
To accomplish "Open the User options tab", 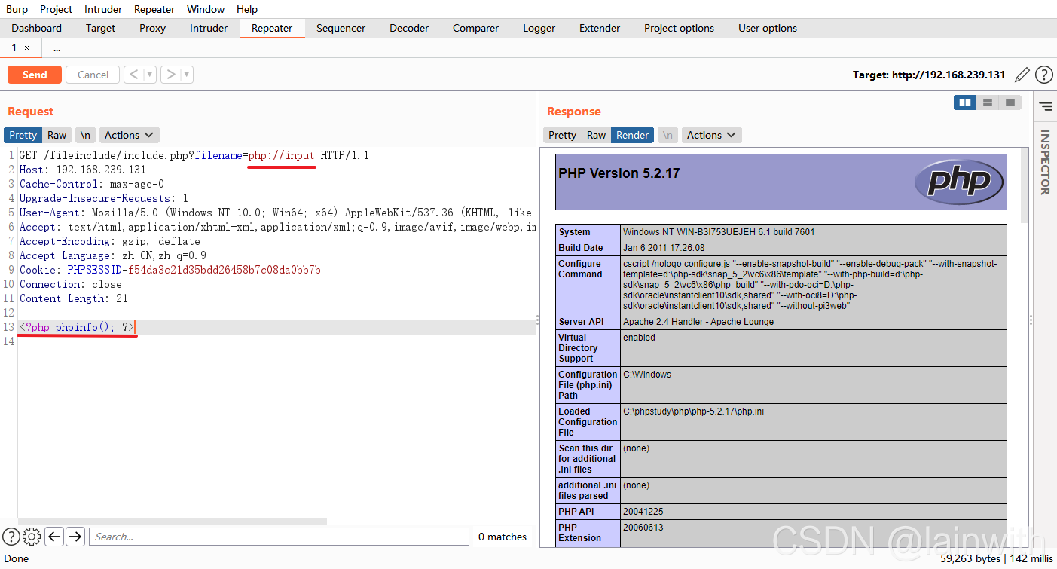I will (768, 28).
